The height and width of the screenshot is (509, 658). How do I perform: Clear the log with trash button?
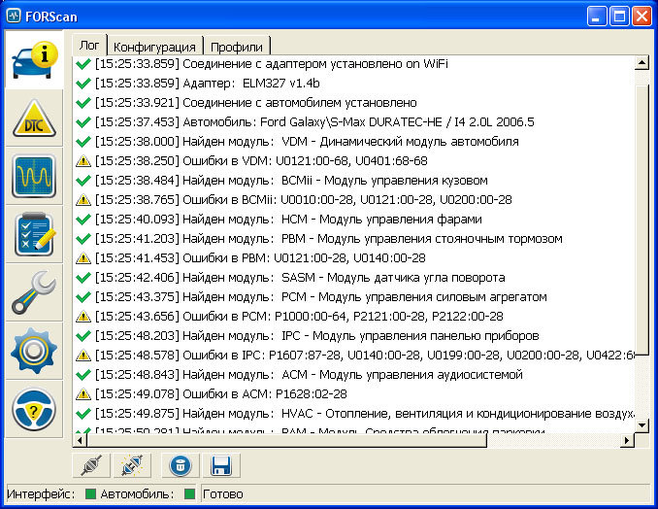click(179, 465)
